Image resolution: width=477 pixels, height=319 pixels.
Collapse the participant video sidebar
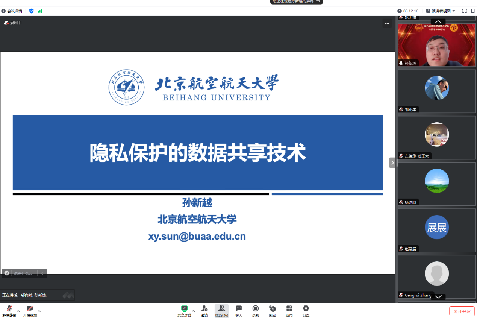tap(392, 163)
